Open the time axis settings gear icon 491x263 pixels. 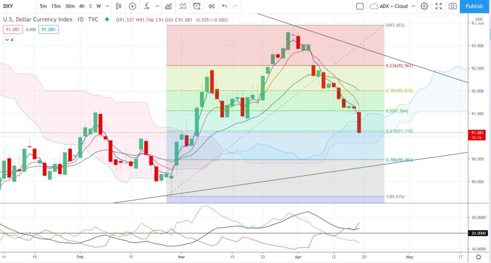tap(479, 257)
